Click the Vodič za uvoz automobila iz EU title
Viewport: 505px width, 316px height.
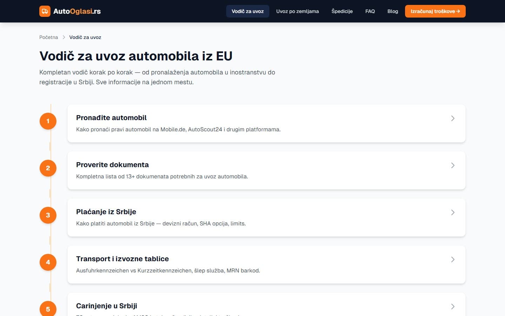pos(136,56)
